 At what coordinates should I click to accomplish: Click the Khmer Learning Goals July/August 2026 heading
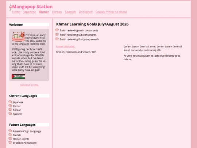pyautogui.click(x=92, y=24)
